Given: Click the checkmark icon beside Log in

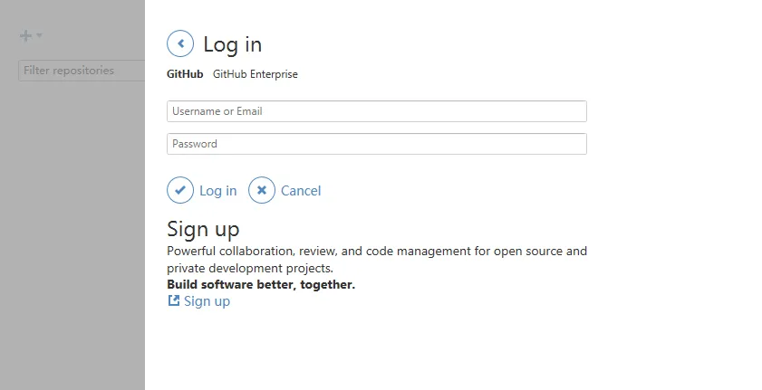Looking at the screenshot, I should [180, 190].
